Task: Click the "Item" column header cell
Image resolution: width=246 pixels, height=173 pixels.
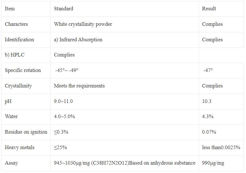Action: click(x=10, y=9)
